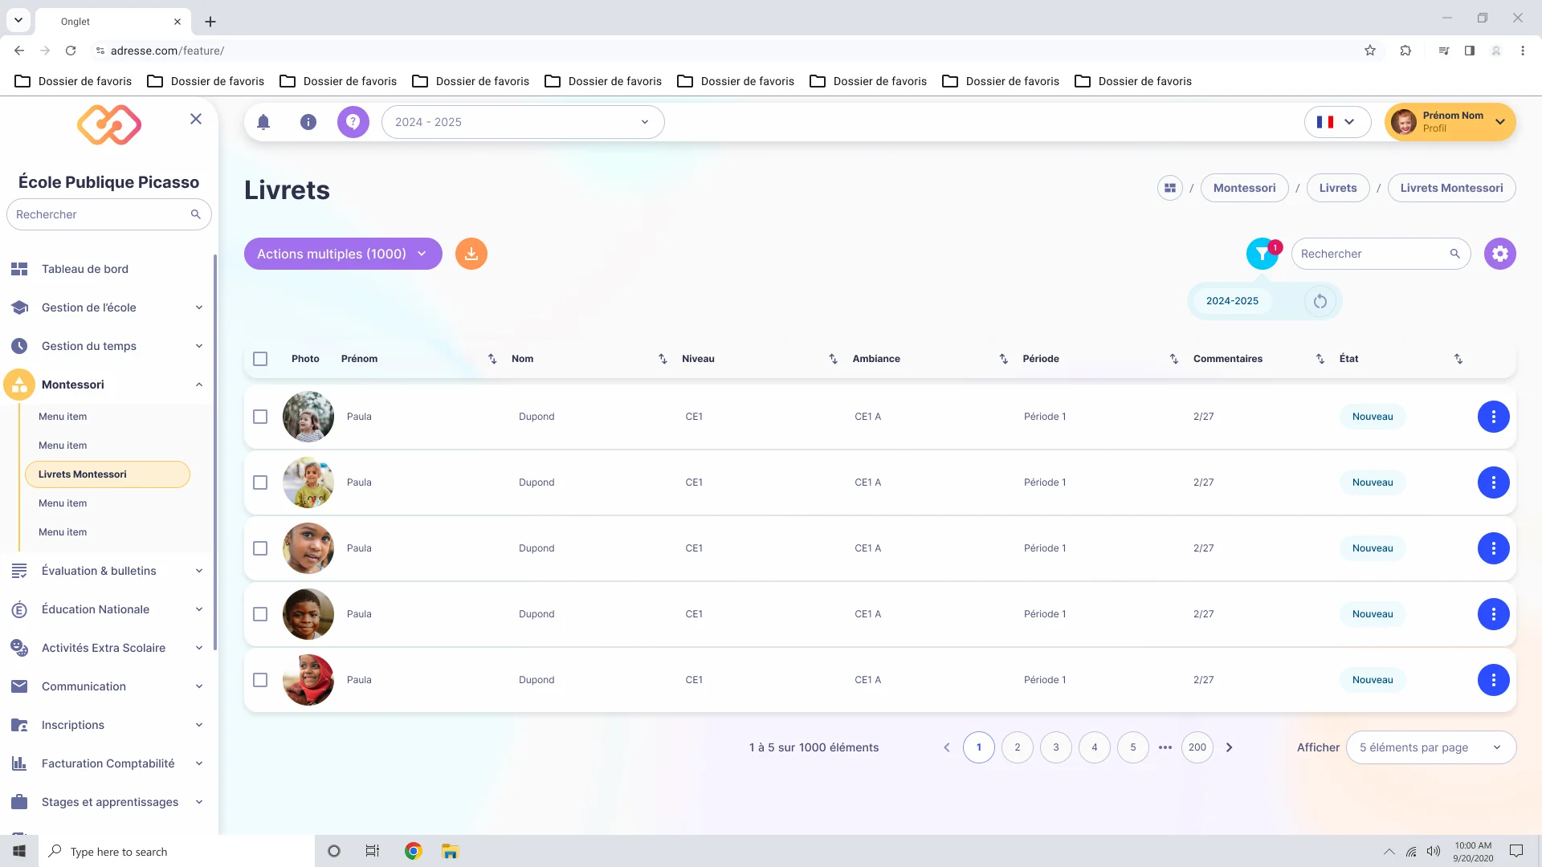The height and width of the screenshot is (867, 1542).
Task: Open Facturation Comptabilité in the sidebar
Action: click(108, 763)
